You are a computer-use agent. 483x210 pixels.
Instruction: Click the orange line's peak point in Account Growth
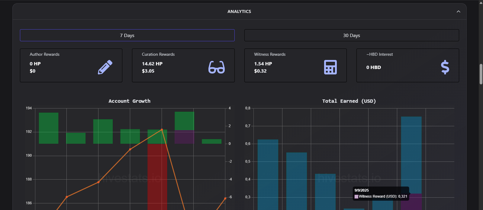click(162, 130)
